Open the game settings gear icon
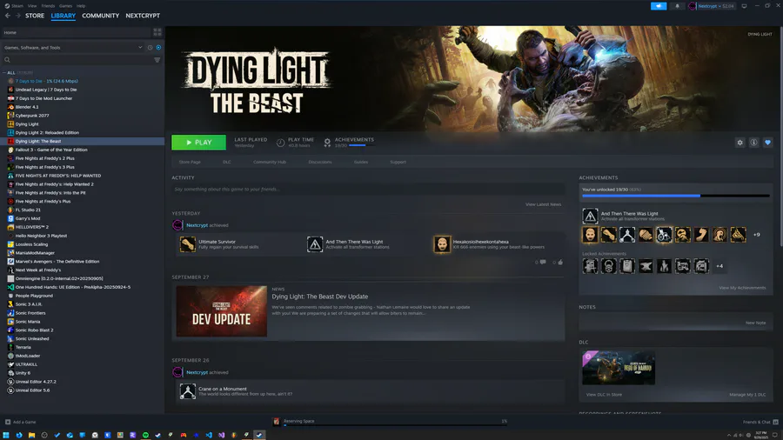 (740, 143)
